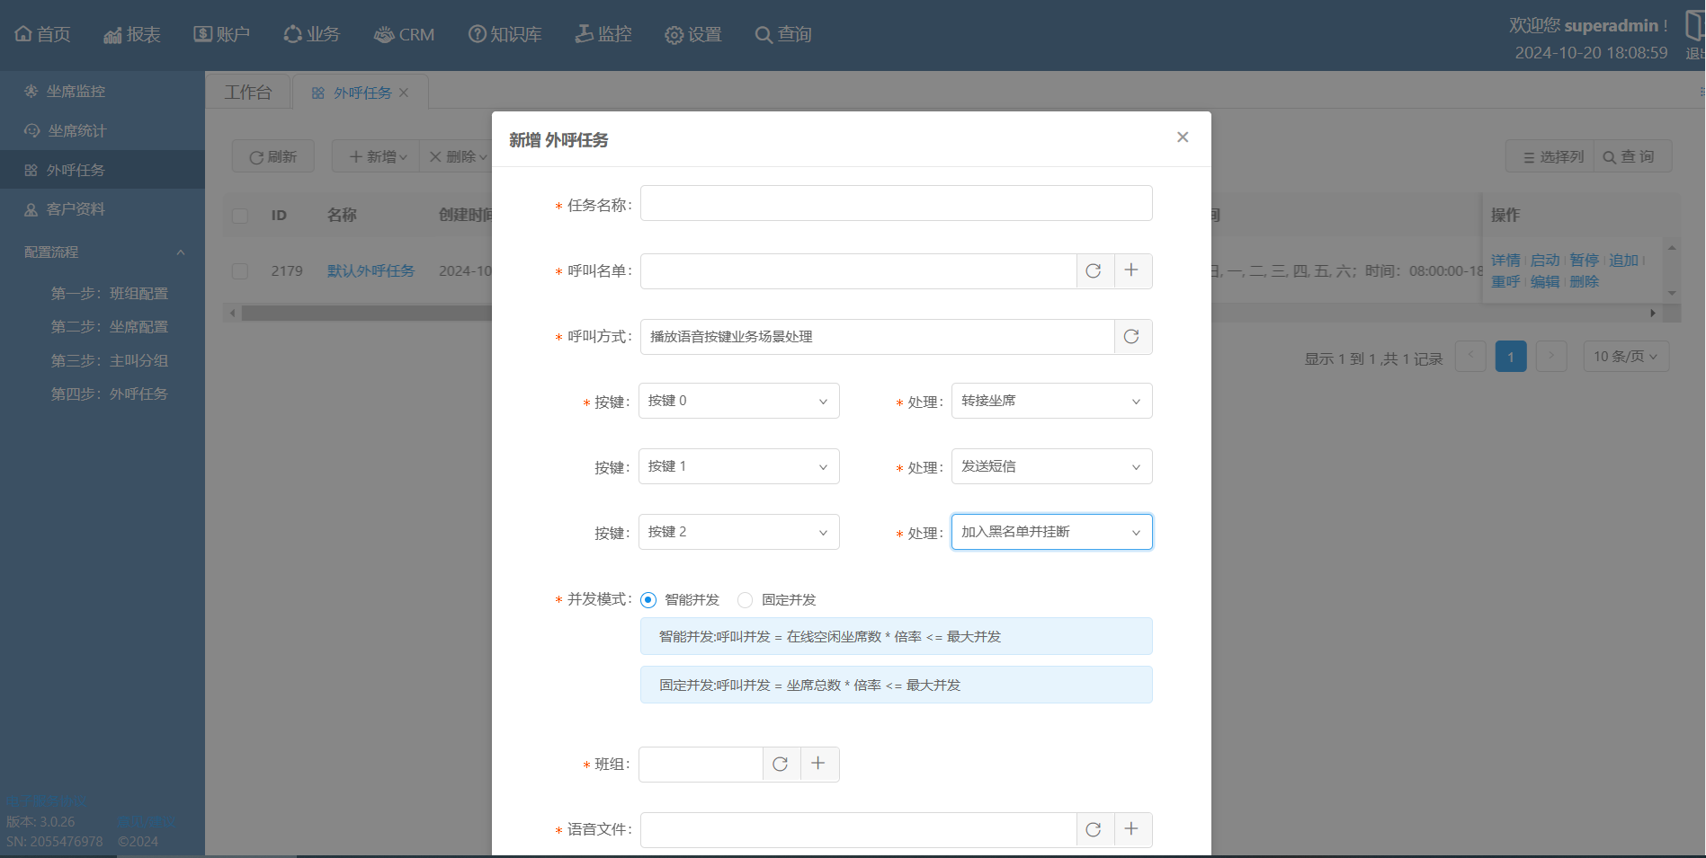Click refresh icon beside 语音文件 field
This screenshot has width=1706, height=858.
click(x=1094, y=830)
